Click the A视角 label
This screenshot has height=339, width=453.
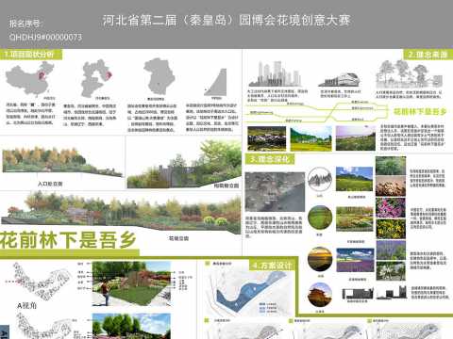(26, 305)
